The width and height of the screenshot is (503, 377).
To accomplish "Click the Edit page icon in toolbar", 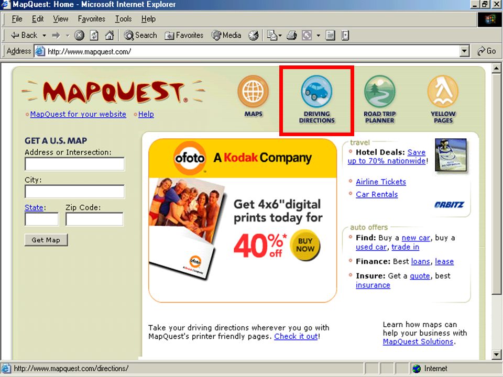I will click(x=307, y=35).
